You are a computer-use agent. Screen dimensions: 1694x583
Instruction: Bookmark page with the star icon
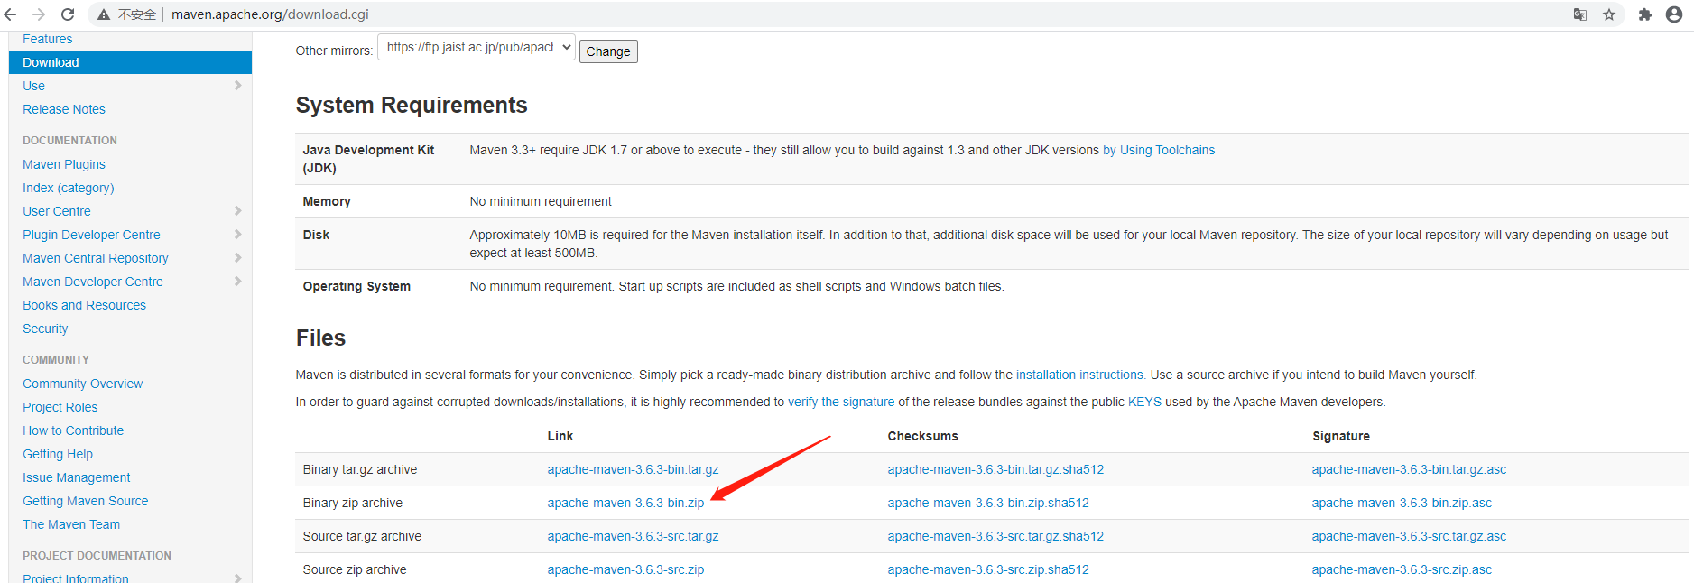[x=1609, y=14]
